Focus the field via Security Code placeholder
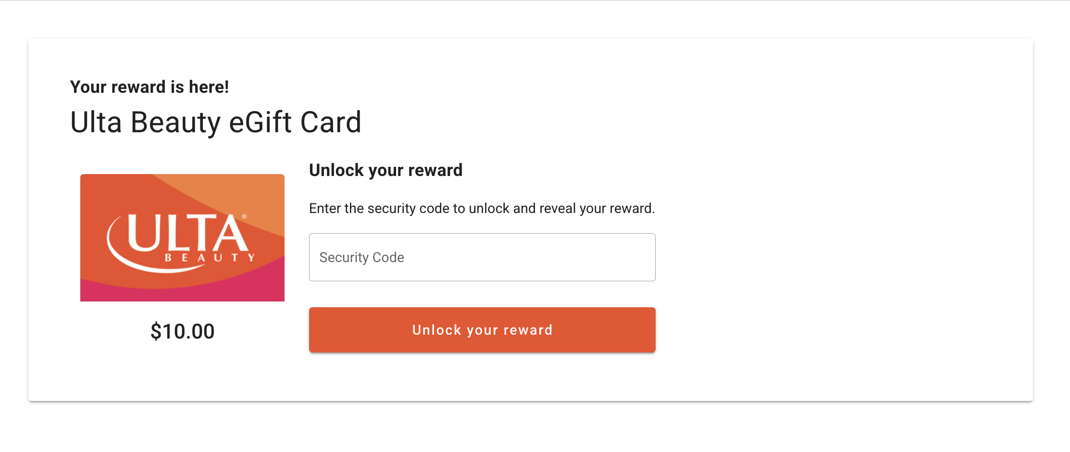This screenshot has width=1070, height=452. 361,258
